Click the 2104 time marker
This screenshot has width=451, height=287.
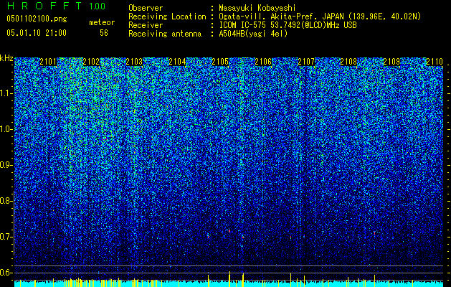tap(177, 62)
